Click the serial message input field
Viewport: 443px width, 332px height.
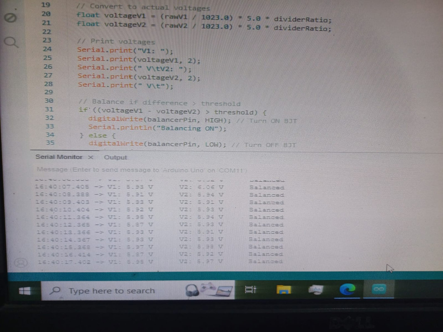click(x=141, y=170)
